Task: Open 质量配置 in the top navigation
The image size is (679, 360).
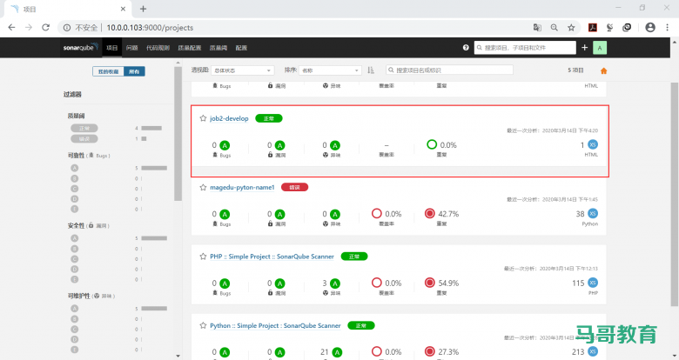Action: 190,48
